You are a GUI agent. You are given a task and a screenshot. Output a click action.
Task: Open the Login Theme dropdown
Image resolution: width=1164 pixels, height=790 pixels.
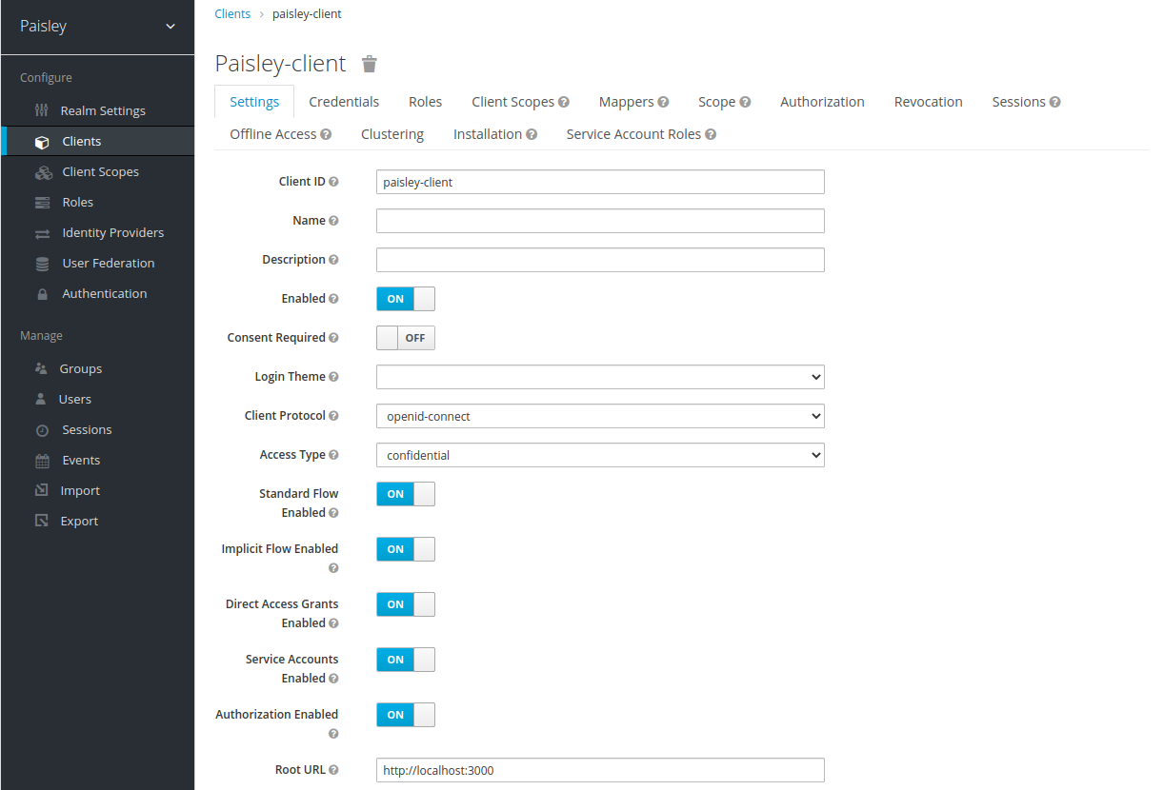coord(600,377)
